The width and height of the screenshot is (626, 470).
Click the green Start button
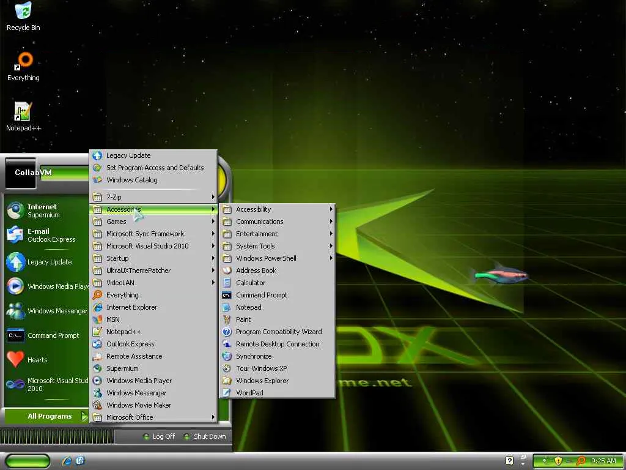point(27,461)
